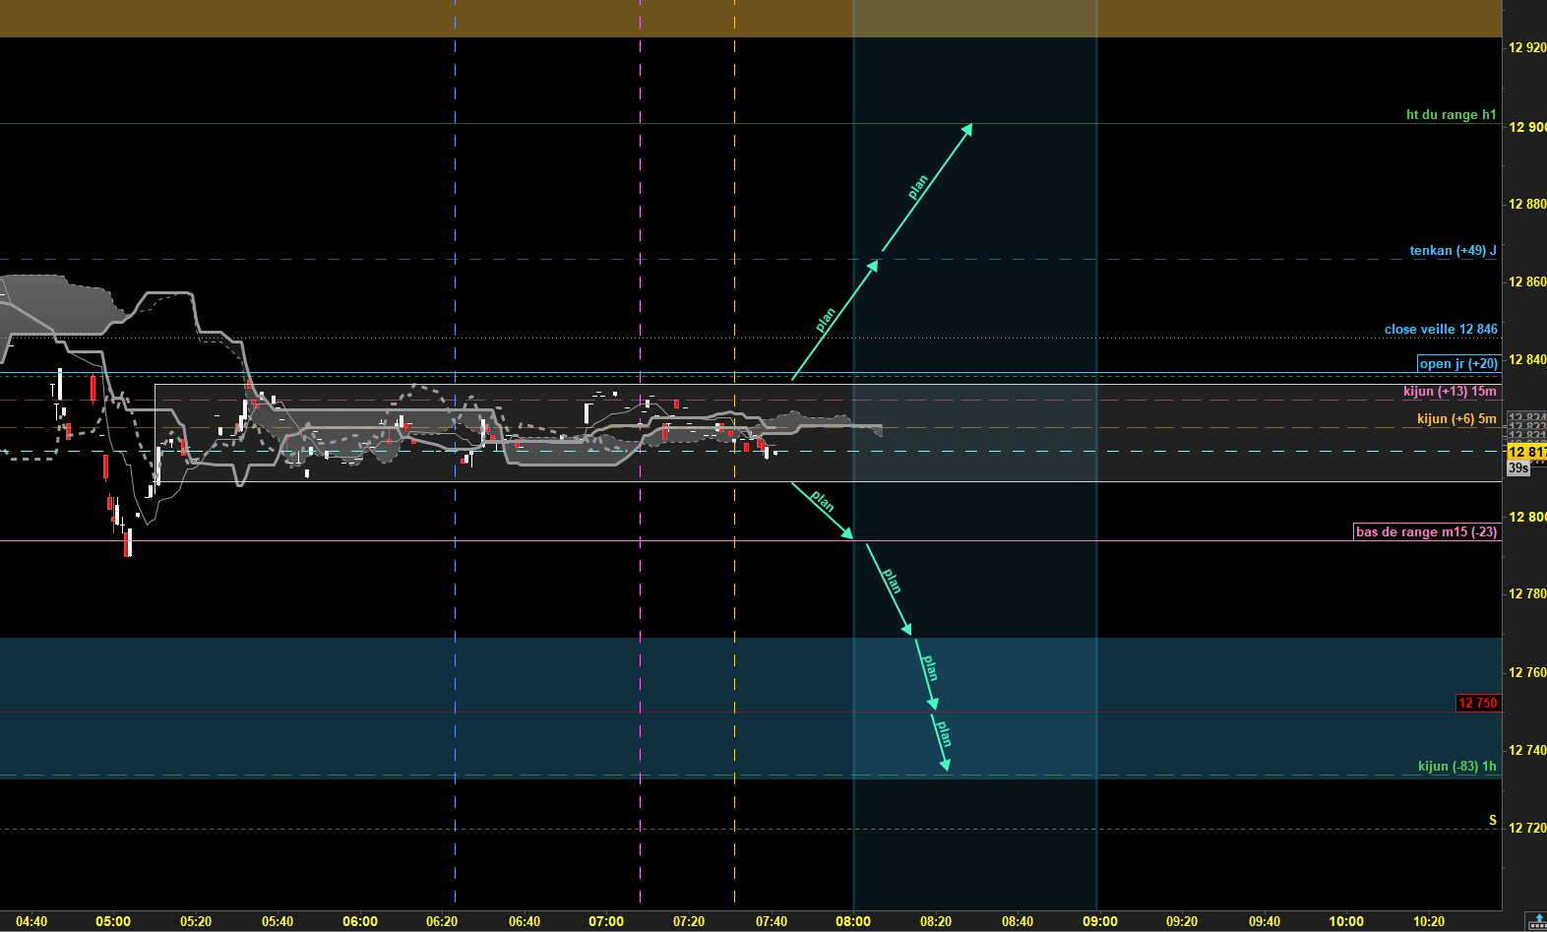Click 12 720 on the price axis
The image size is (1547, 932).
point(1527,828)
